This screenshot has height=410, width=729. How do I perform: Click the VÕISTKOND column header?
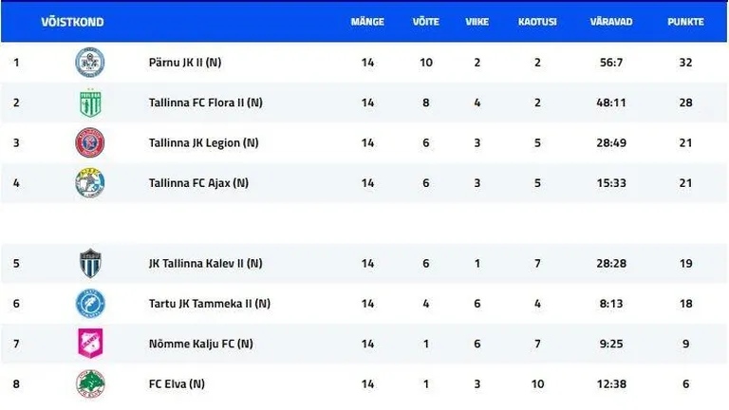coord(72,22)
